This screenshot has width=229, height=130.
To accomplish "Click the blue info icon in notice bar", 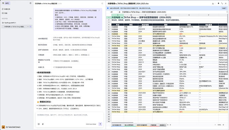I will pos(108,8).
